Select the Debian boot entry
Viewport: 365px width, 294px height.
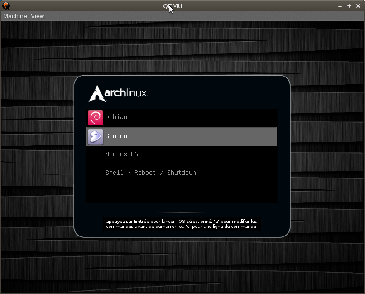click(182, 118)
